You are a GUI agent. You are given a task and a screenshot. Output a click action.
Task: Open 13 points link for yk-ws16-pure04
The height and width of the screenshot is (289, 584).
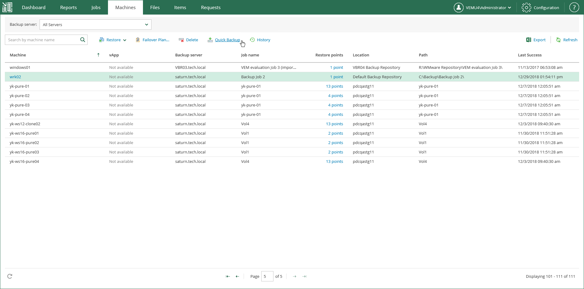point(334,161)
